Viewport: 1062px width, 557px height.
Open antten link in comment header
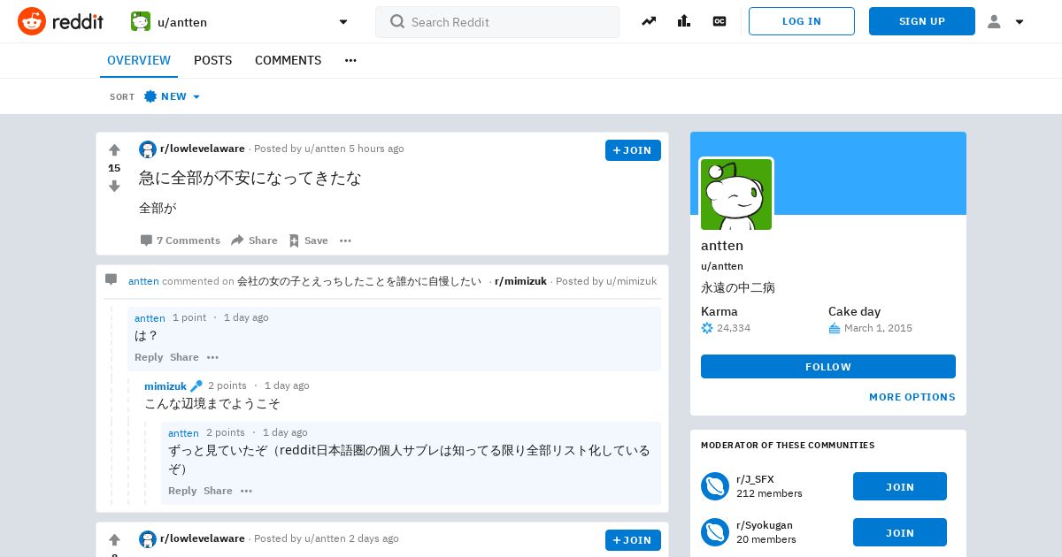pyautogui.click(x=143, y=281)
